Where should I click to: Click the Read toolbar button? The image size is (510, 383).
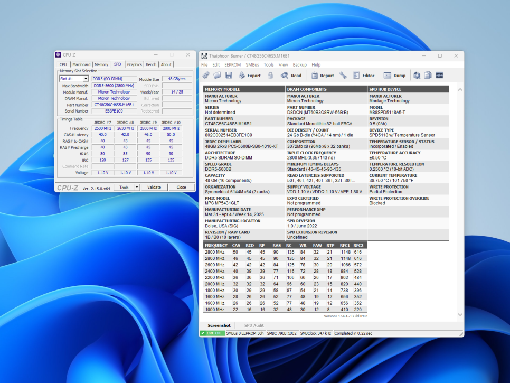[x=291, y=75]
